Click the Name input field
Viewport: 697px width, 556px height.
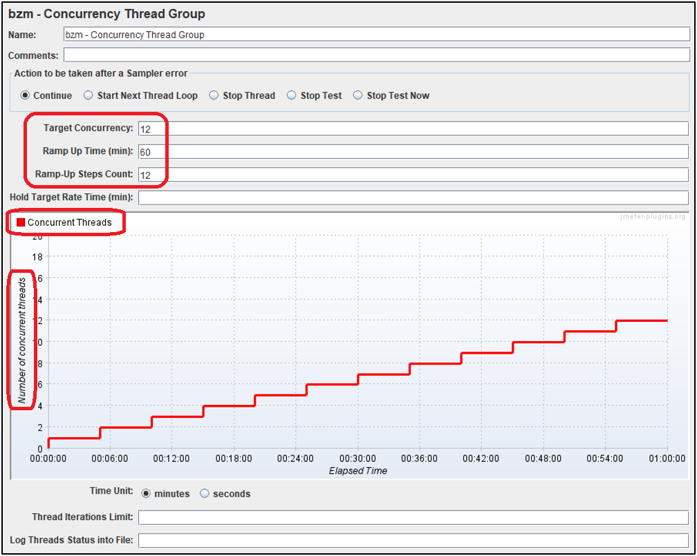(376, 35)
